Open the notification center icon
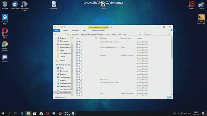This screenshot has height=116, width=207. [203, 113]
